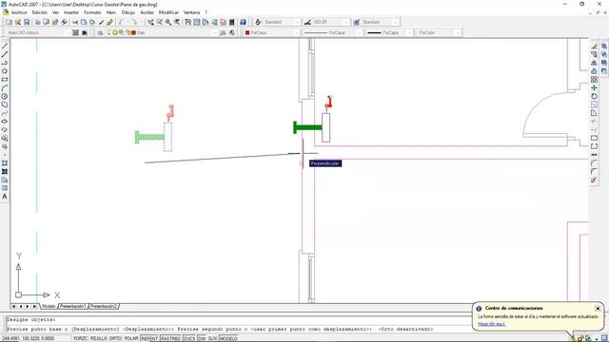Open the table style Standard dropdown
Viewport: 609px width, 342px height.
381,22
